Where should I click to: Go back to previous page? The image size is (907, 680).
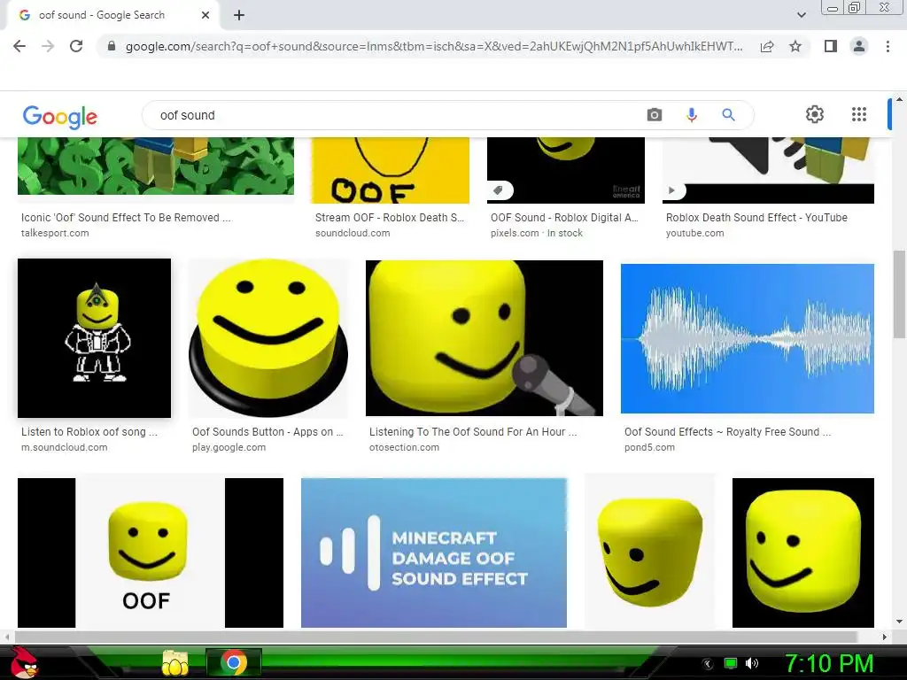pyautogui.click(x=19, y=46)
